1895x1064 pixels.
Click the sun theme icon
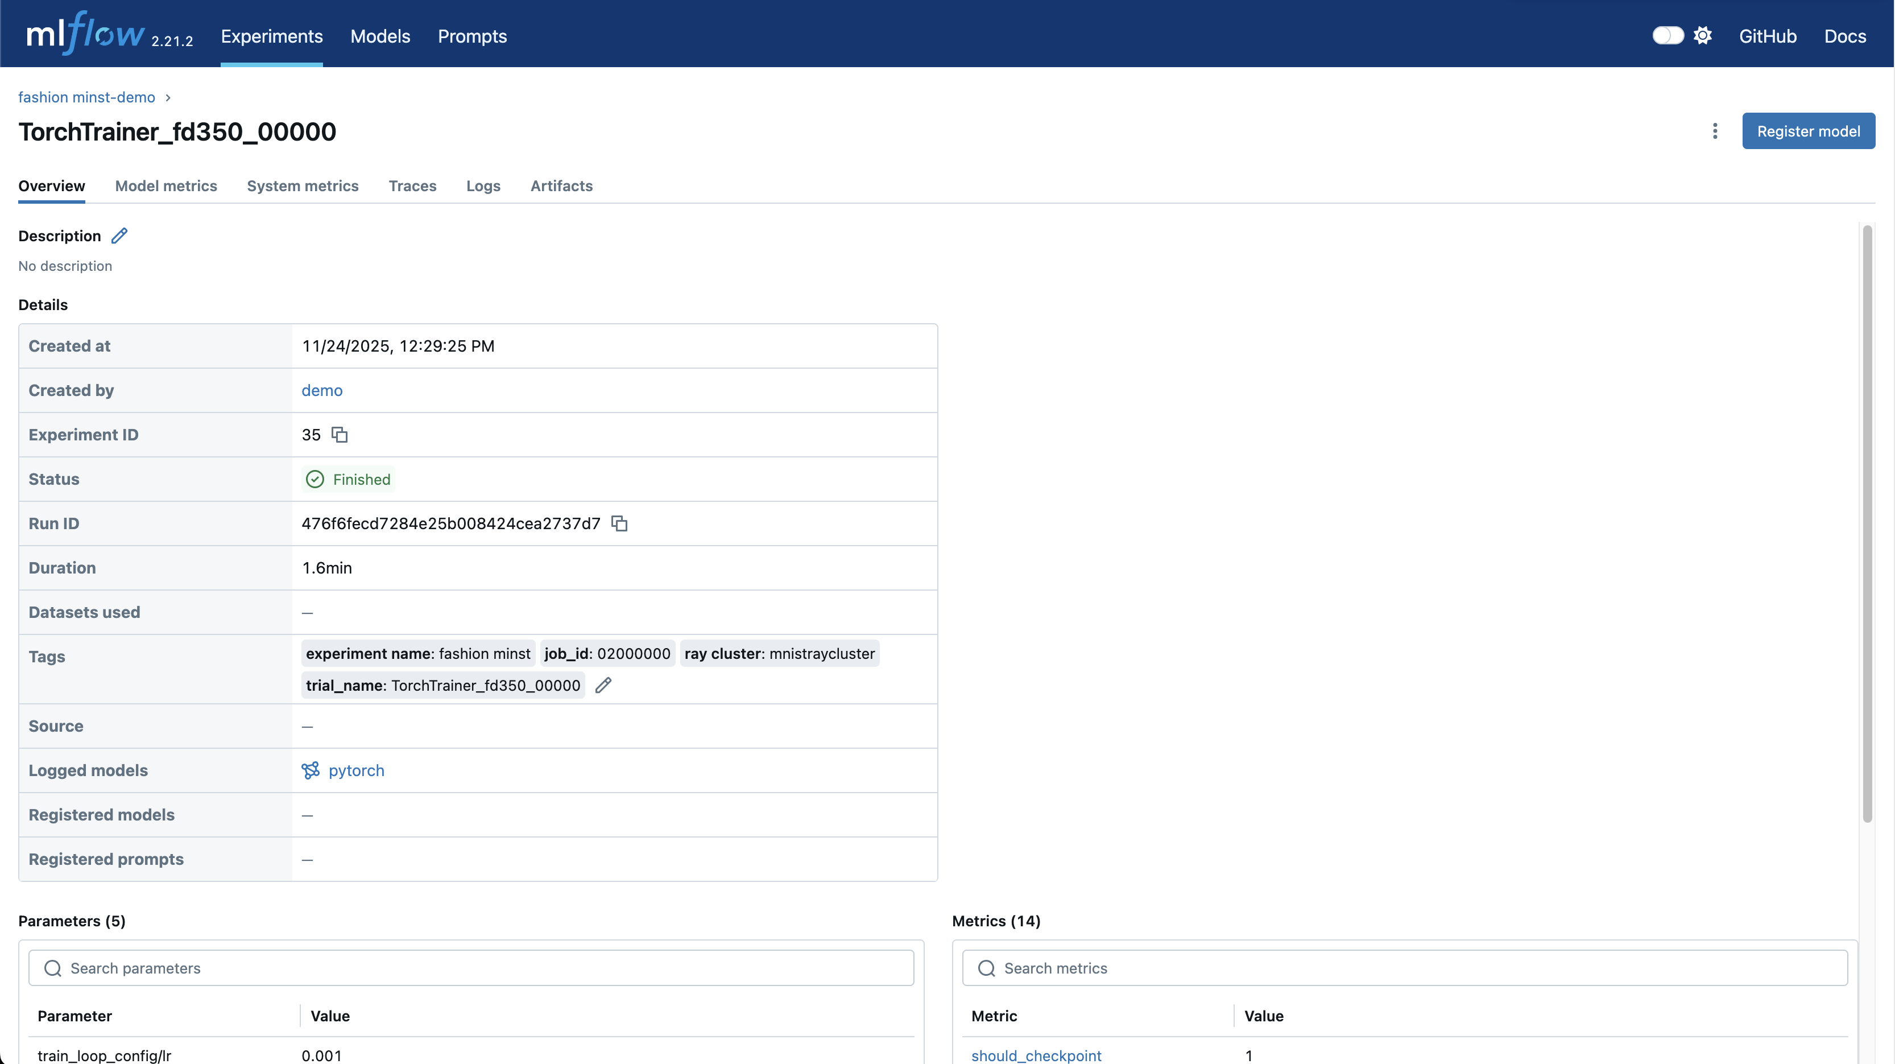(1702, 35)
